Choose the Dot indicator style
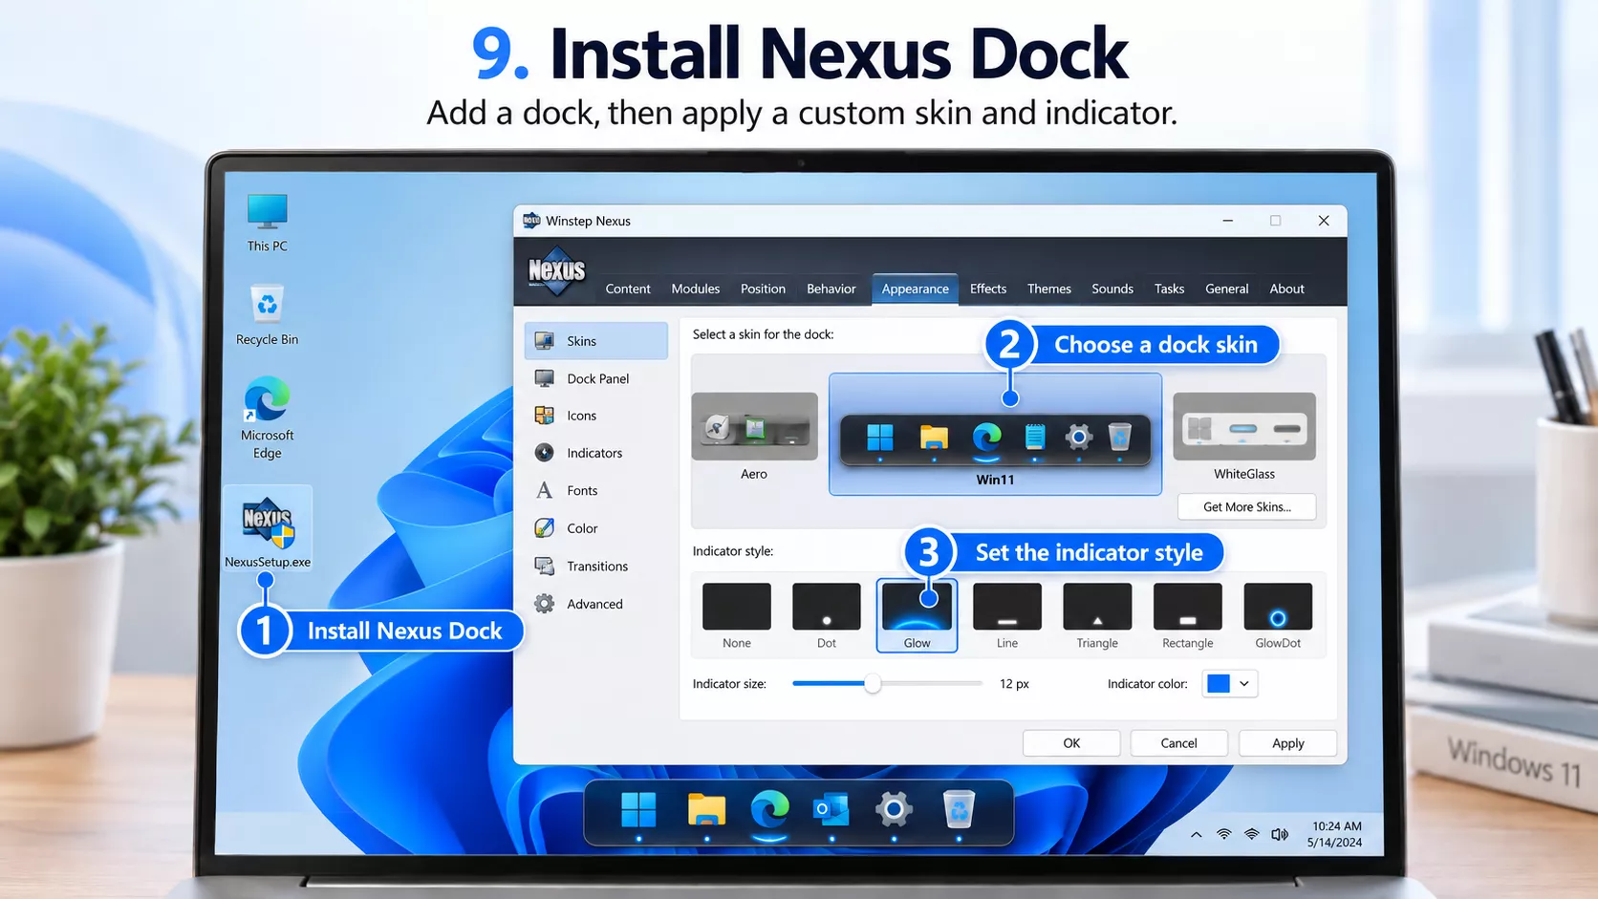This screenshot has width=1598, height=899. (x=827, y=616)
